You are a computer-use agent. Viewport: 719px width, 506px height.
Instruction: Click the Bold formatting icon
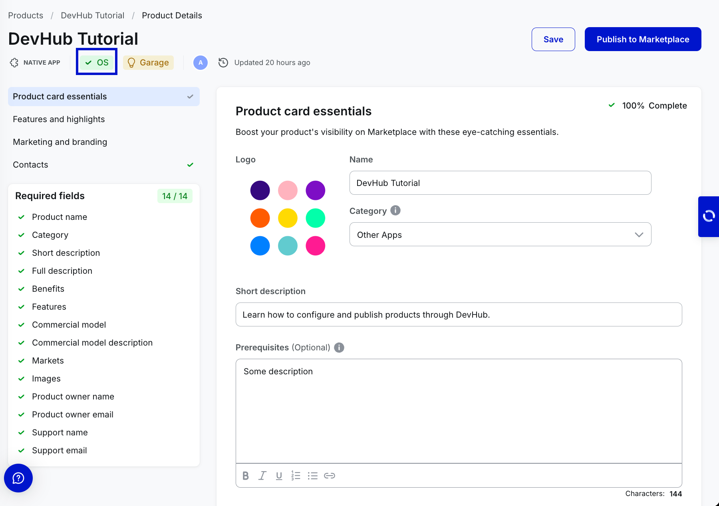246,476
